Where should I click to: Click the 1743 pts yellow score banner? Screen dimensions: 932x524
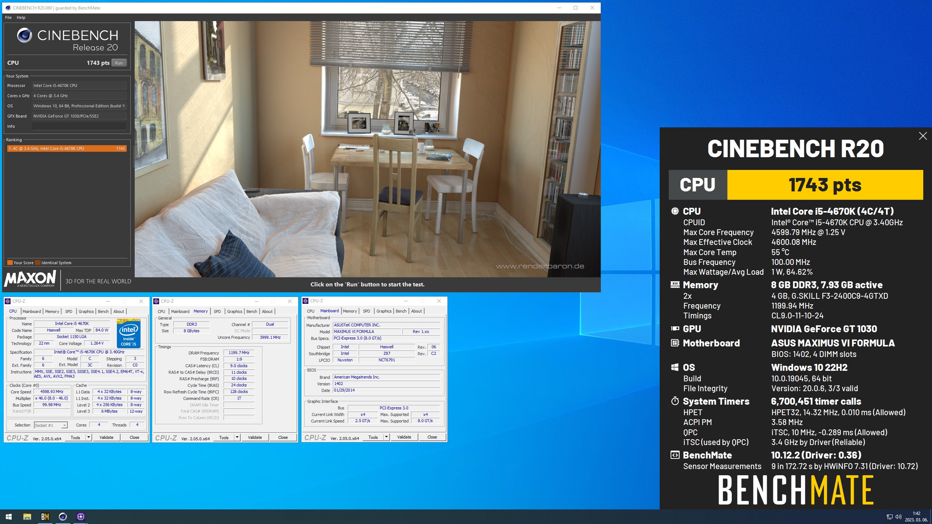(825, 185)
